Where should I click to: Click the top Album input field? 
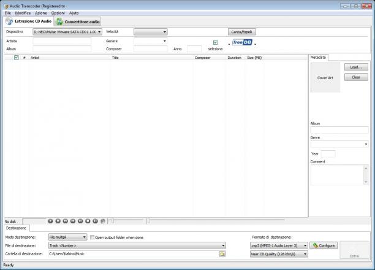tap(62, 49)
